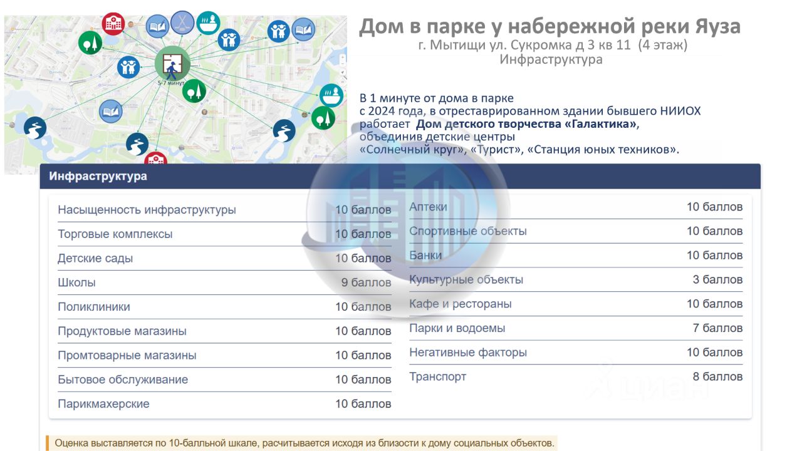This screenshot has width=802, height=451.
Task: Select the 'Банки' row label
Action: click(425, 255)
